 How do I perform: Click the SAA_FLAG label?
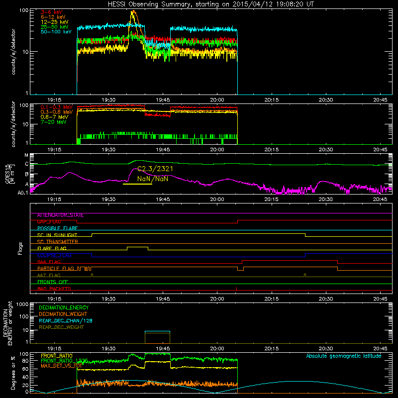(x=49, y=262)
